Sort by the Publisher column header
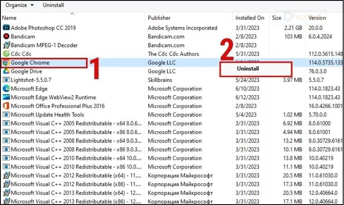The width and height of the screenshot is (344, 205). click(159, 18)
